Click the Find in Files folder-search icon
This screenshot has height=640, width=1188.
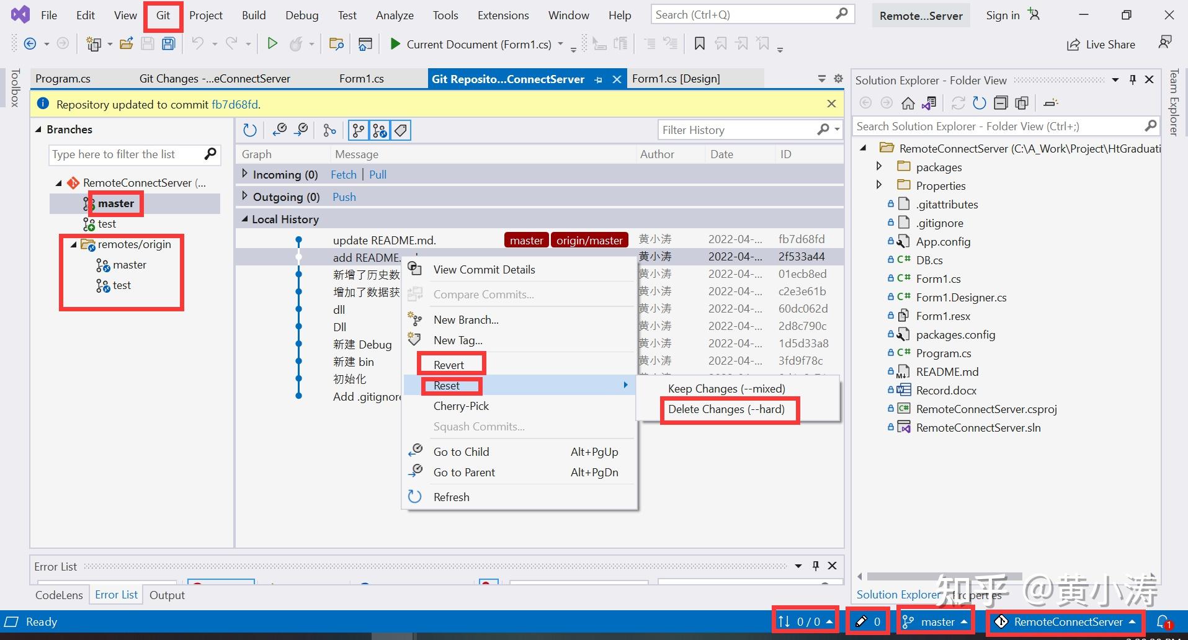click(x=336, y=43)
